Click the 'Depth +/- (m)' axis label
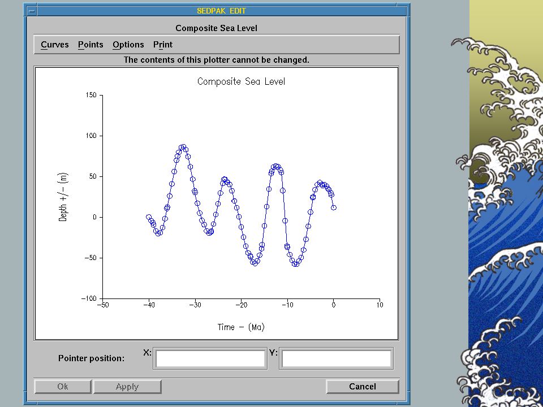The width and height of the screenshot is (543, 407). (x=63, y=197)
